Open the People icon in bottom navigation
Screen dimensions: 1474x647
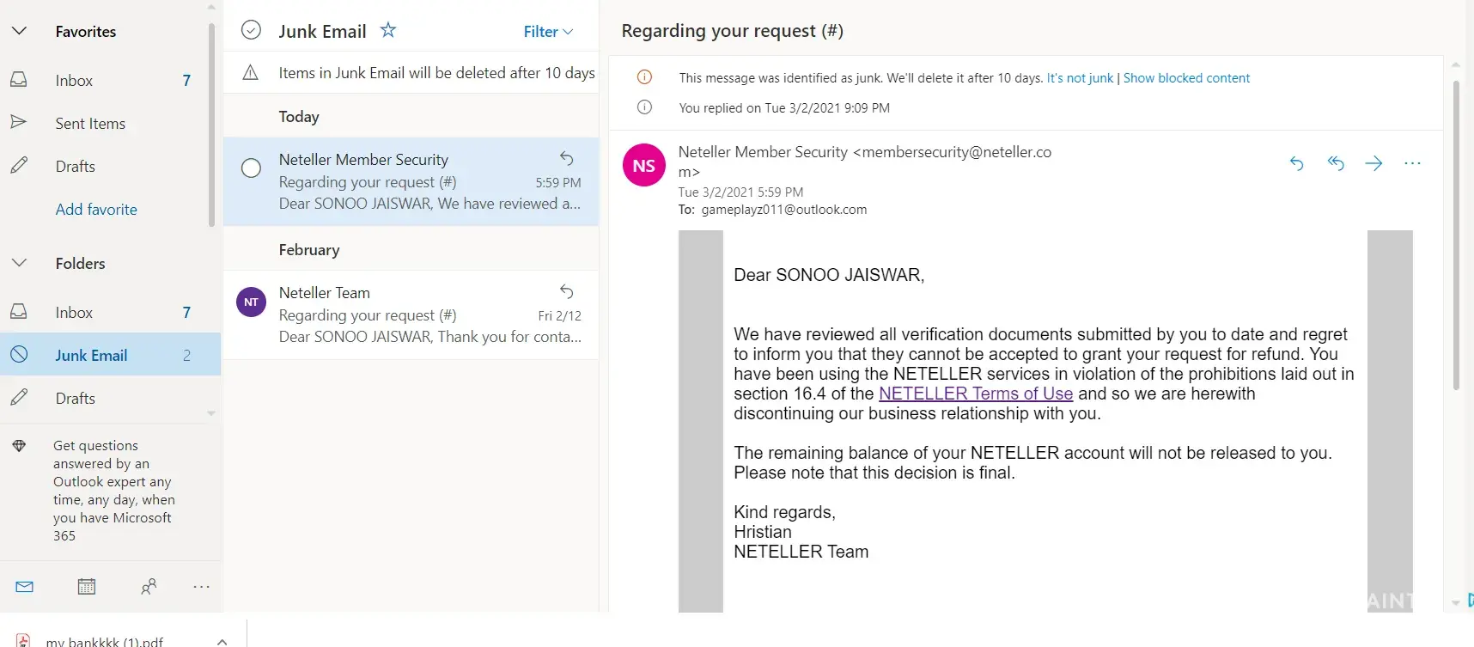[149, 587]
